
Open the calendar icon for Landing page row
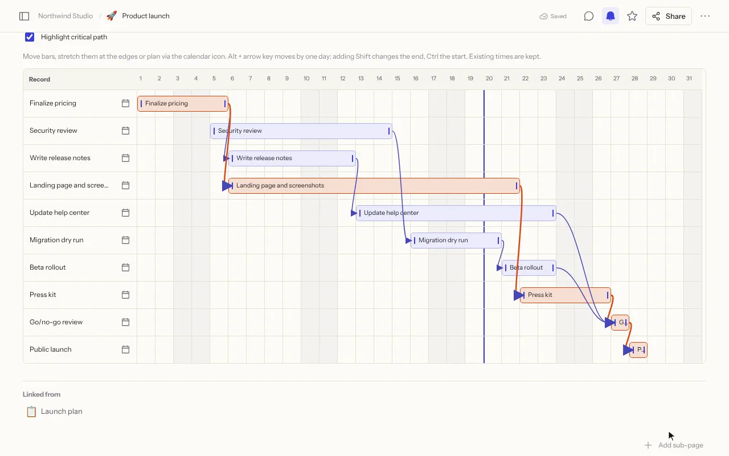(125, 185)
